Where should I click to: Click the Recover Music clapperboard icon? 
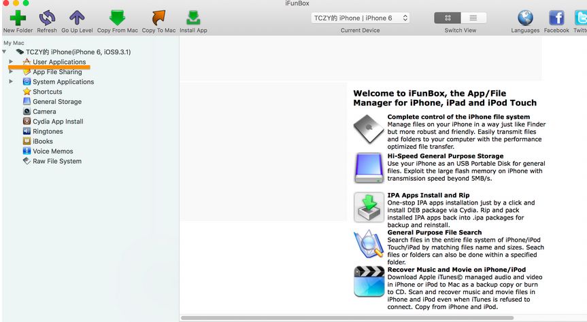pyautogui.click(x=369, y=281)
